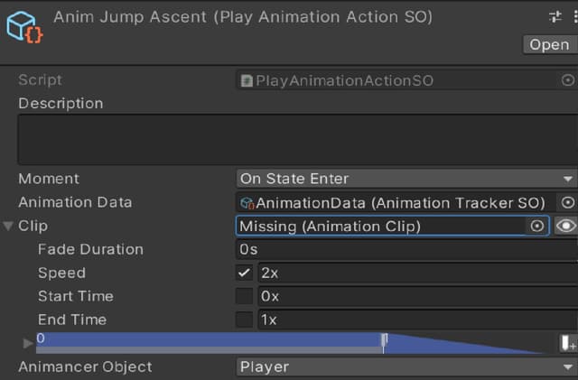Open the Moment dropdown showing On State Enter
The height and width of the screenshot is (380, 578).
[406, 179]
